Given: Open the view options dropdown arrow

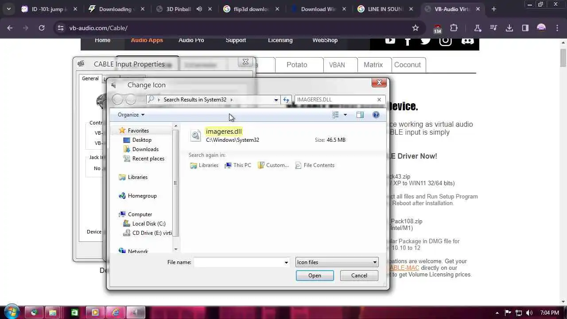Looking at the screenshot, I should click(x=346, y=115).
